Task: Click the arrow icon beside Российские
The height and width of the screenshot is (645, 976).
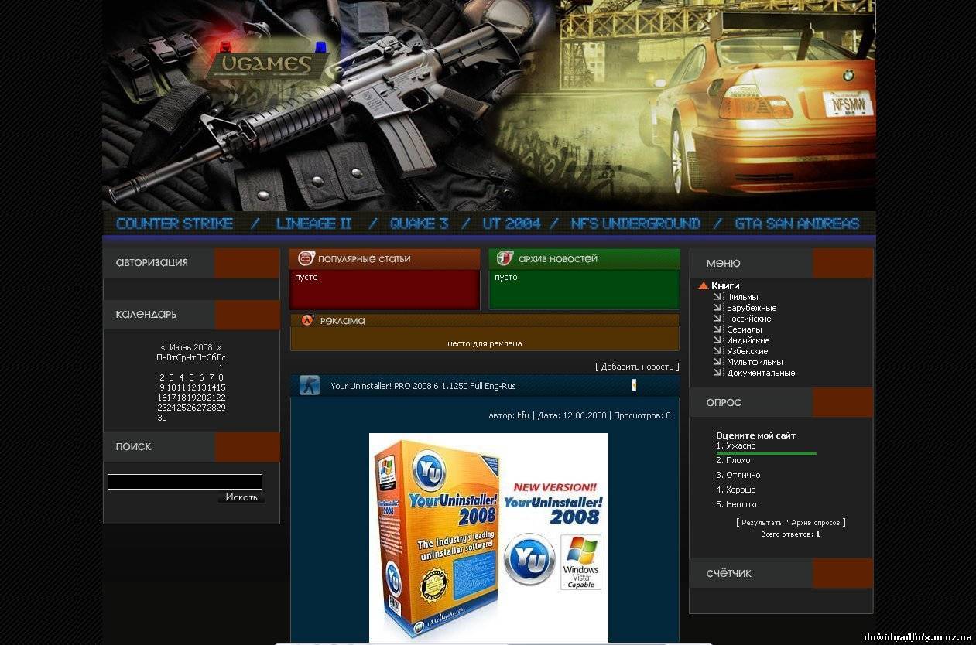Action: click(717, 319)
